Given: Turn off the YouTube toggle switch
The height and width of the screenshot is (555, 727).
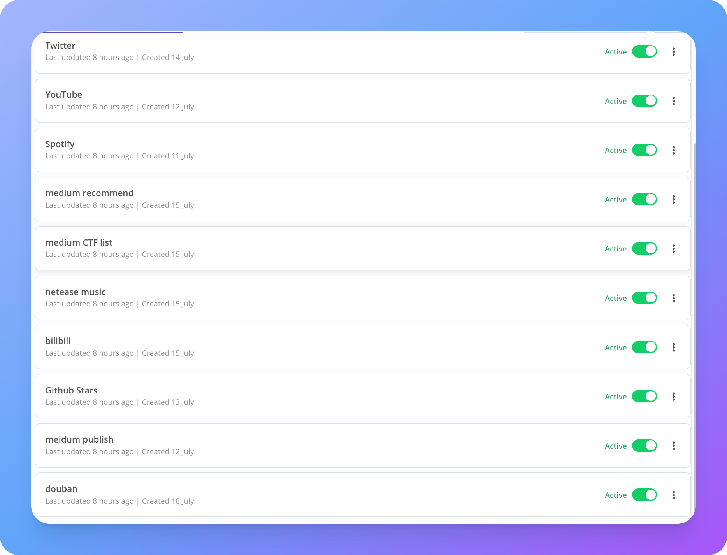Looking at the screenshot, I should pyautogui.click(x=644, y=101).
